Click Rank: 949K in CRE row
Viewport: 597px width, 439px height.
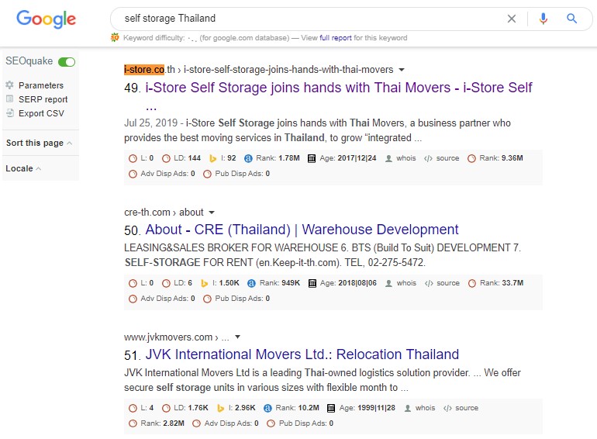pyautogui.click(x=280, y=283)
